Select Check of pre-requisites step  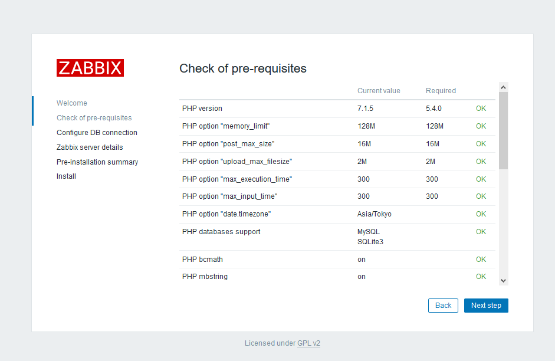click(x=94, y=118)
